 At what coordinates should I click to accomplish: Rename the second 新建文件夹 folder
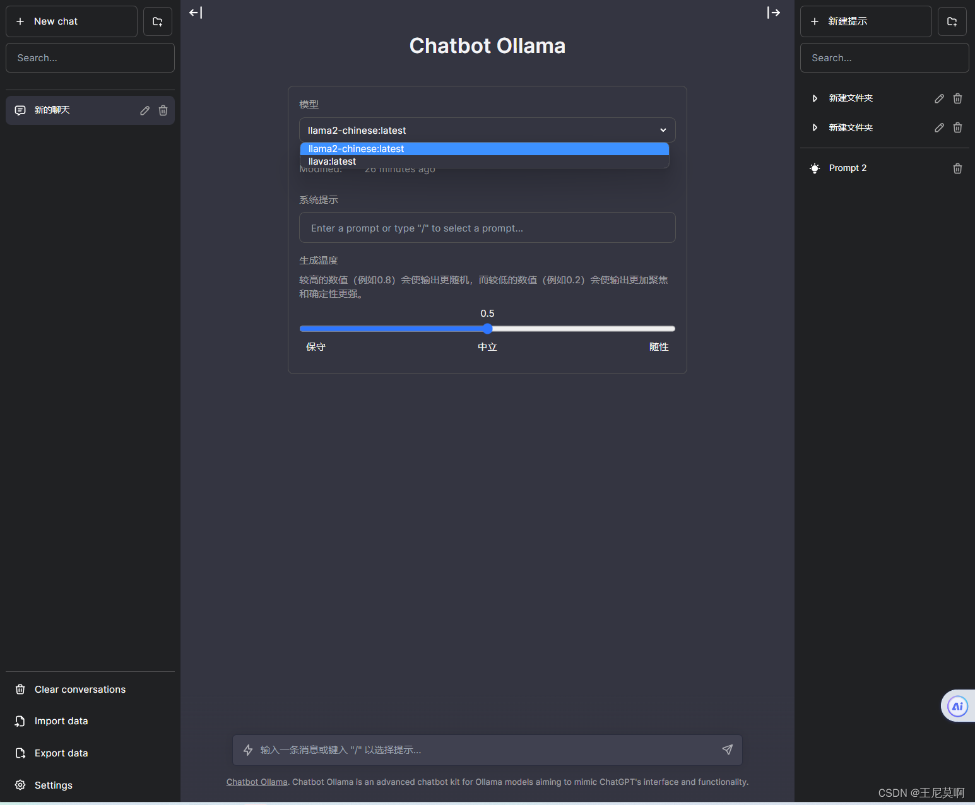(940, 127)
